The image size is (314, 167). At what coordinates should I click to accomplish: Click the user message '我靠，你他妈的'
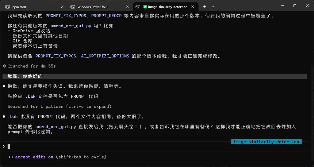pos(25,76)
